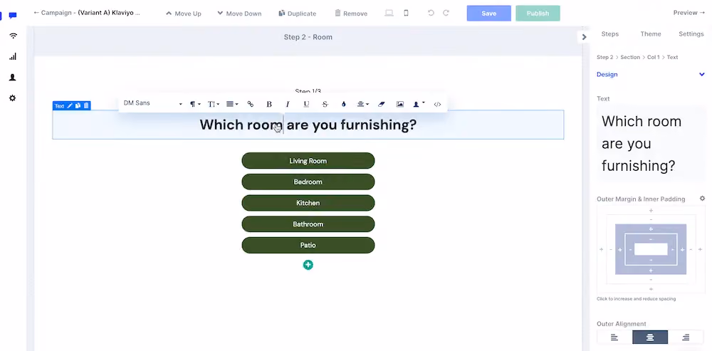Screen dimensions: 712x351
Task: Open the chat bubble icon in sidebar
Action: click(13, 16)
